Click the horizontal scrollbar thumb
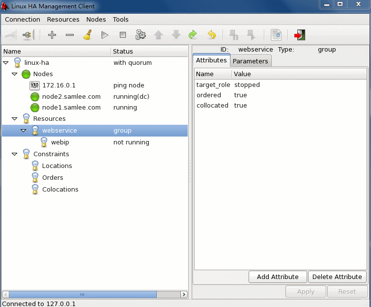 [83, 294]
